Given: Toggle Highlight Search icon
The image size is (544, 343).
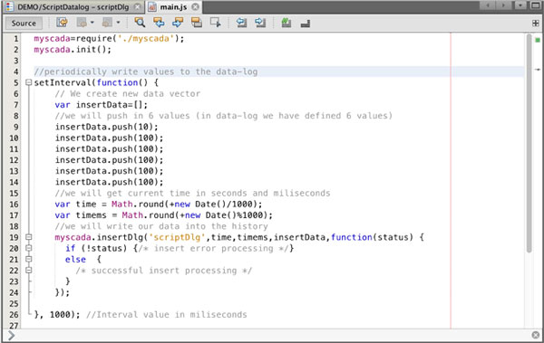Looking at the screenshot, I should (197, 23).
